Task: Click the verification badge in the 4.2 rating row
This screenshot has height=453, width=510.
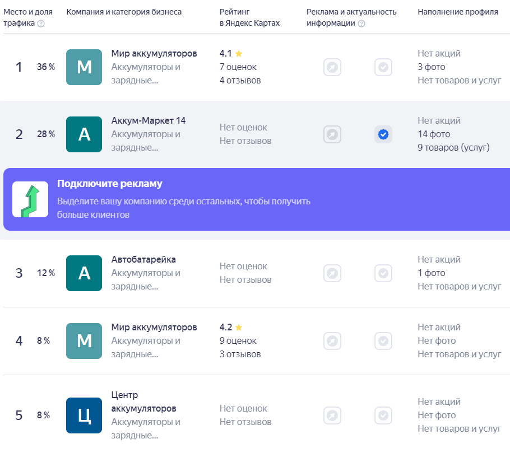Action: (383, 341)
